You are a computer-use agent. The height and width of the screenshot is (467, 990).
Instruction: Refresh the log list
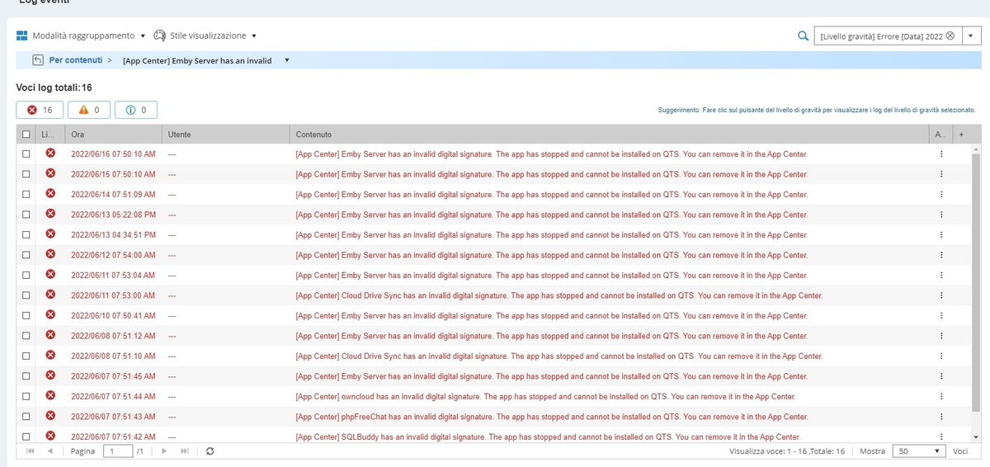[x=210, y=451]
